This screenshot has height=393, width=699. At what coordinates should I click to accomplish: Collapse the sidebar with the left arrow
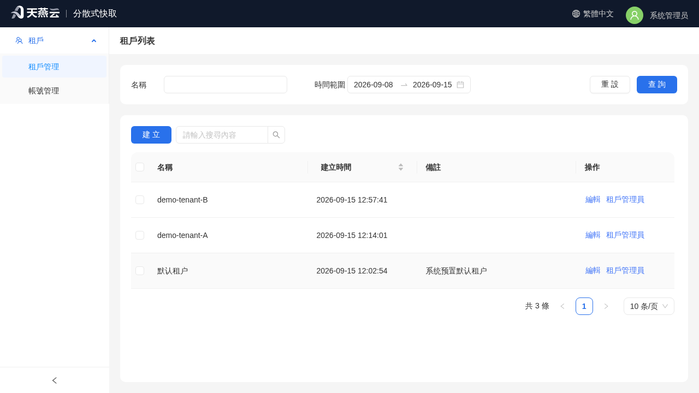click(55, 380)
